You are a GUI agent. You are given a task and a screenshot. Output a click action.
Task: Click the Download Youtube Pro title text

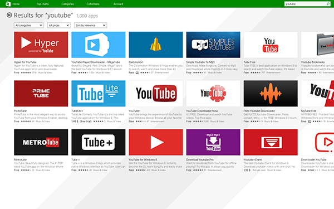[200, 159]
